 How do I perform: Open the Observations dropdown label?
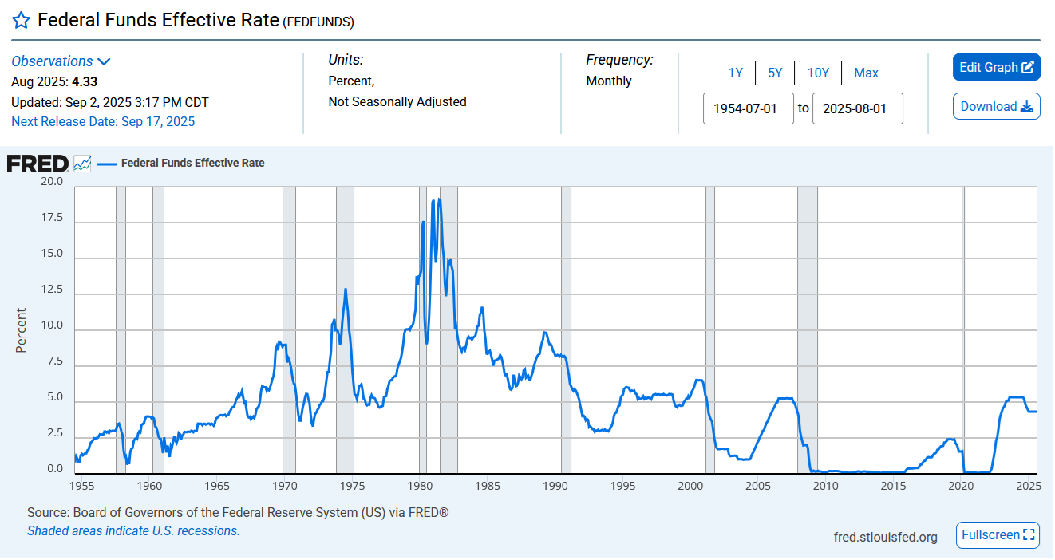point(52,61)
